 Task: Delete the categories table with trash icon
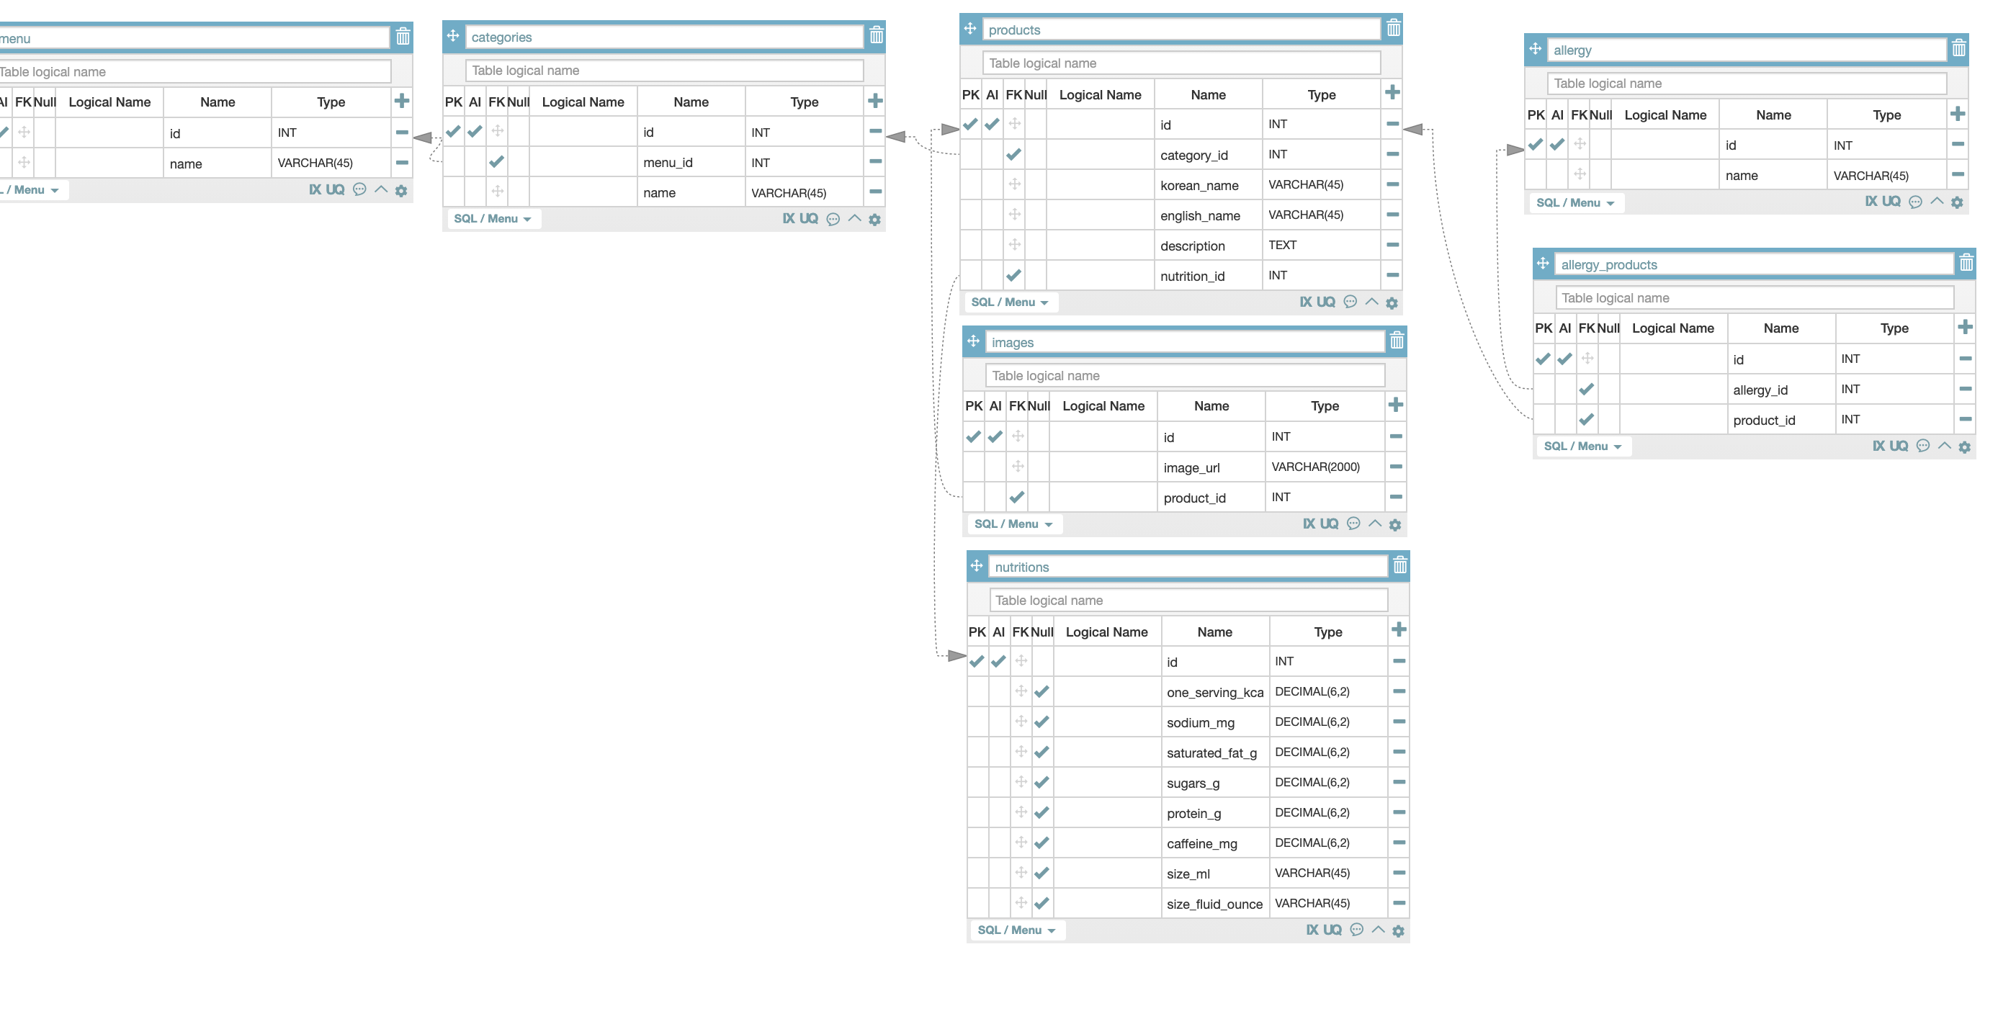coord(877,36)
